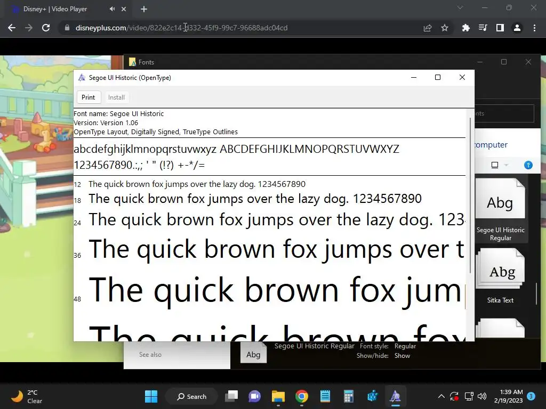
Task: Reload the Disney+ page
Action: [46, 28]
